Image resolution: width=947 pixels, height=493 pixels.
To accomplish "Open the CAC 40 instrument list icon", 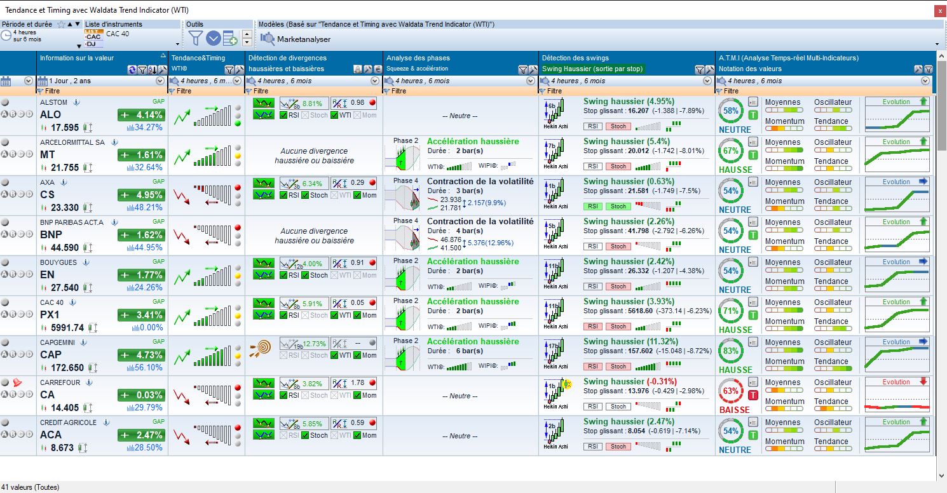I will tap(93, 37).
